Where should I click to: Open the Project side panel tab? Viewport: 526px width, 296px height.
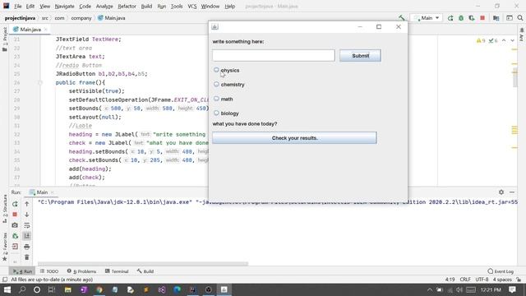point(5,39)
